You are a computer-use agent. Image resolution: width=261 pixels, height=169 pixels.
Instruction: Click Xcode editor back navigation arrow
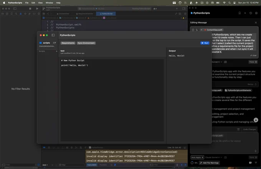(x=48, y=14)
